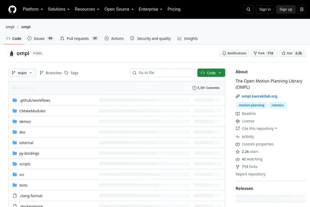Select the robotics topic tag
Screen dimensions: 310x207
tap(278, 105)
